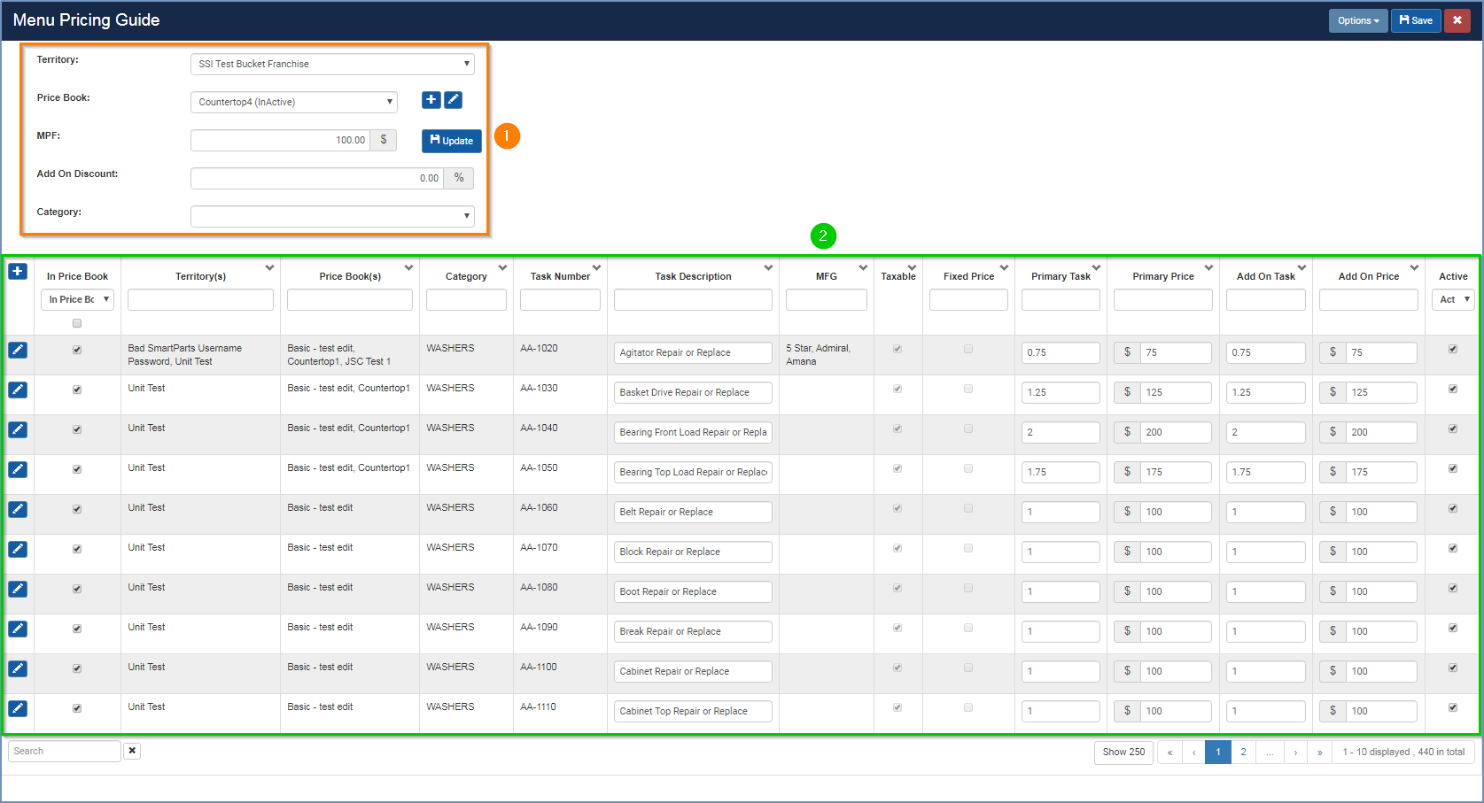Open the Territory(s) column menu chevron
Viewport: 1484px width, 803px height.
[269, 267]
